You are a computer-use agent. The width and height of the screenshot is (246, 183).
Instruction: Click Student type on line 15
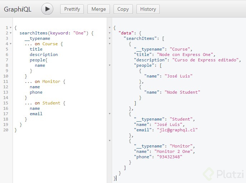(51, 103)
